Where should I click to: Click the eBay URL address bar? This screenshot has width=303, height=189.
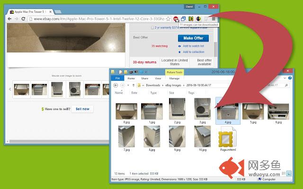click(x=99, y=19)
